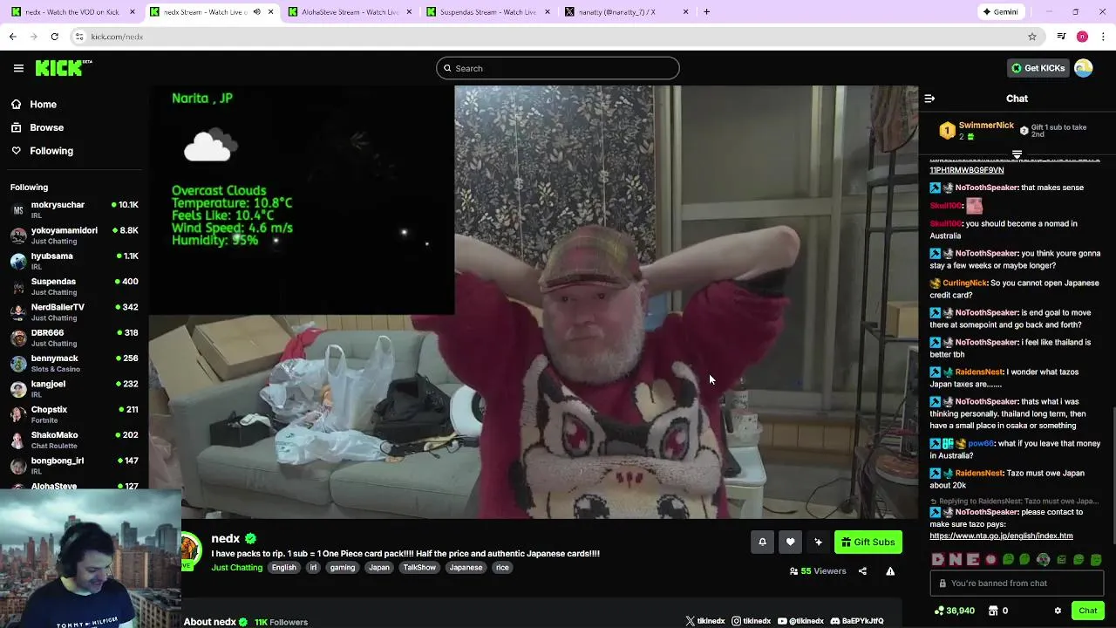Open tikinedx X profile link
Viewport: 1116px width, 628px height.
click(705, 621)
